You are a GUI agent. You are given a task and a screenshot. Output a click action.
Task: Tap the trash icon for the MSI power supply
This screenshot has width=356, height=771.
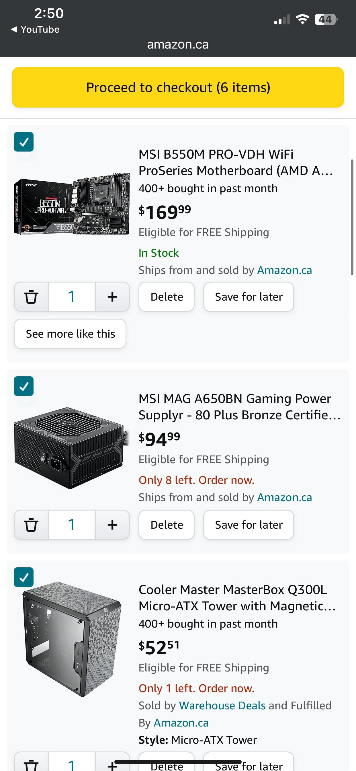click(32, 525)
